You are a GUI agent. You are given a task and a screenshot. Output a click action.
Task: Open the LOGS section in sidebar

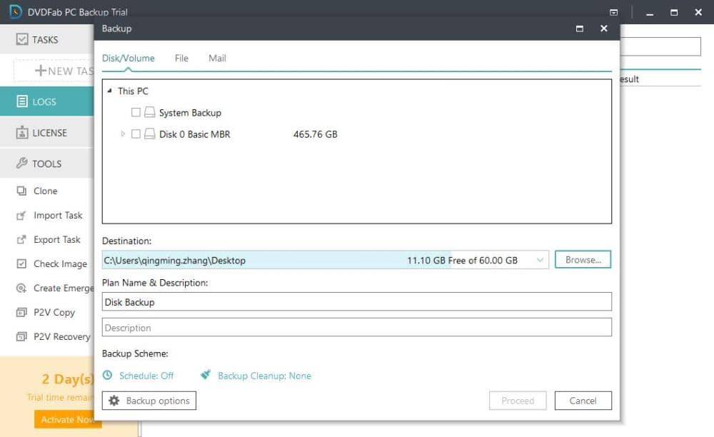47,101
